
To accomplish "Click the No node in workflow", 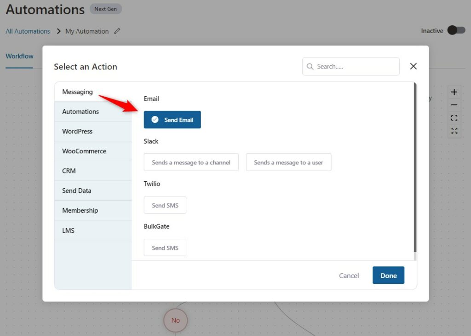I will (x=175, y=320).
